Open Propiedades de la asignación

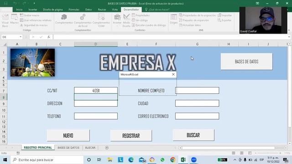pos(198,15)
